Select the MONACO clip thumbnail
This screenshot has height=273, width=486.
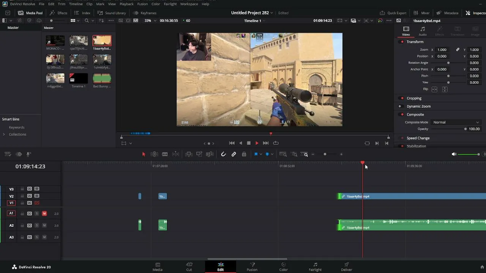click(55, 40)
